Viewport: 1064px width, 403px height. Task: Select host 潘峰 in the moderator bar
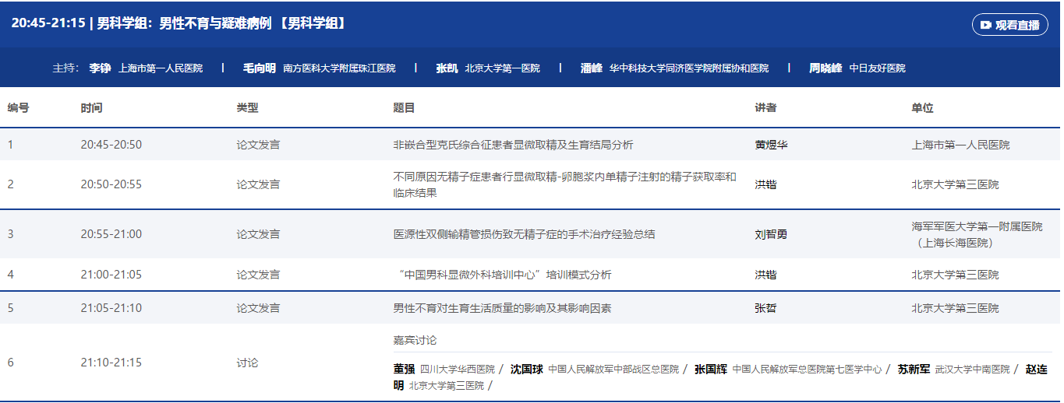(x=592, y=68)
